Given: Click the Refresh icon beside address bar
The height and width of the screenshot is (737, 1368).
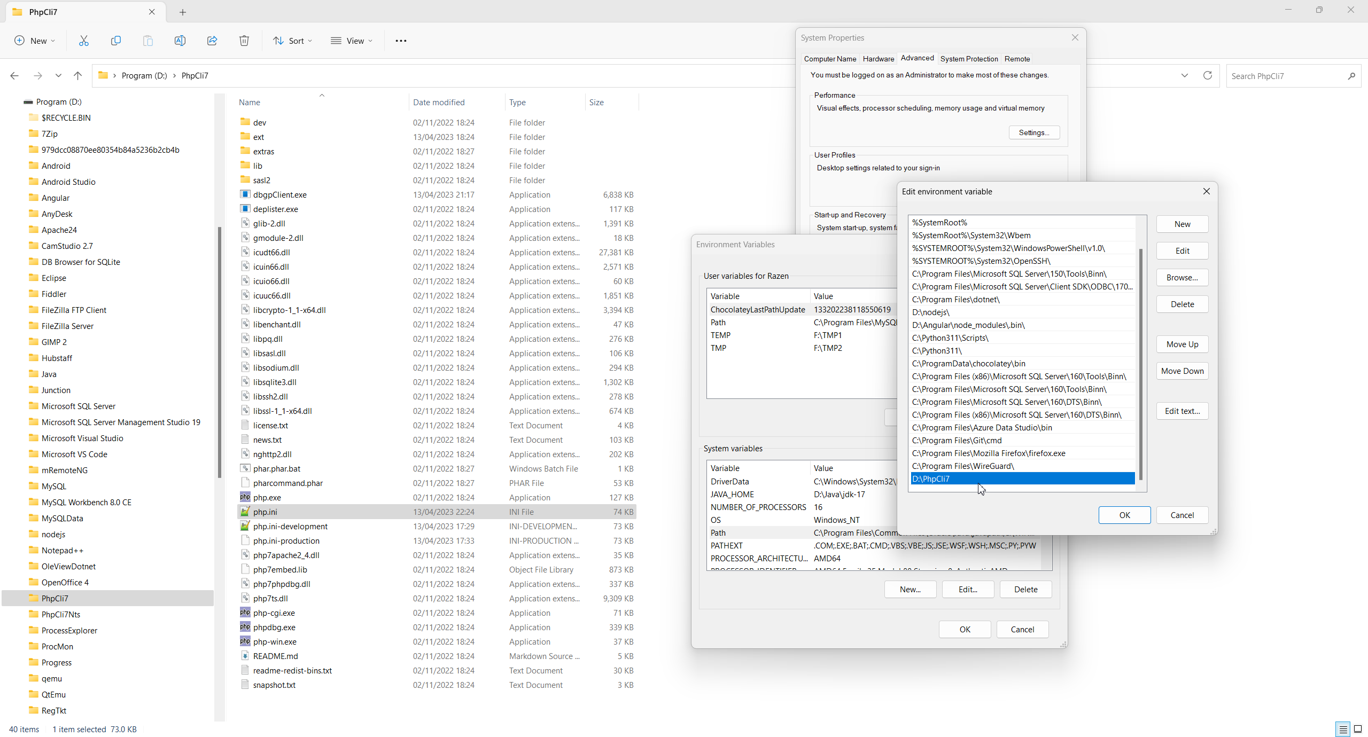Looking at the screenshot, I should pos(1208,75).
